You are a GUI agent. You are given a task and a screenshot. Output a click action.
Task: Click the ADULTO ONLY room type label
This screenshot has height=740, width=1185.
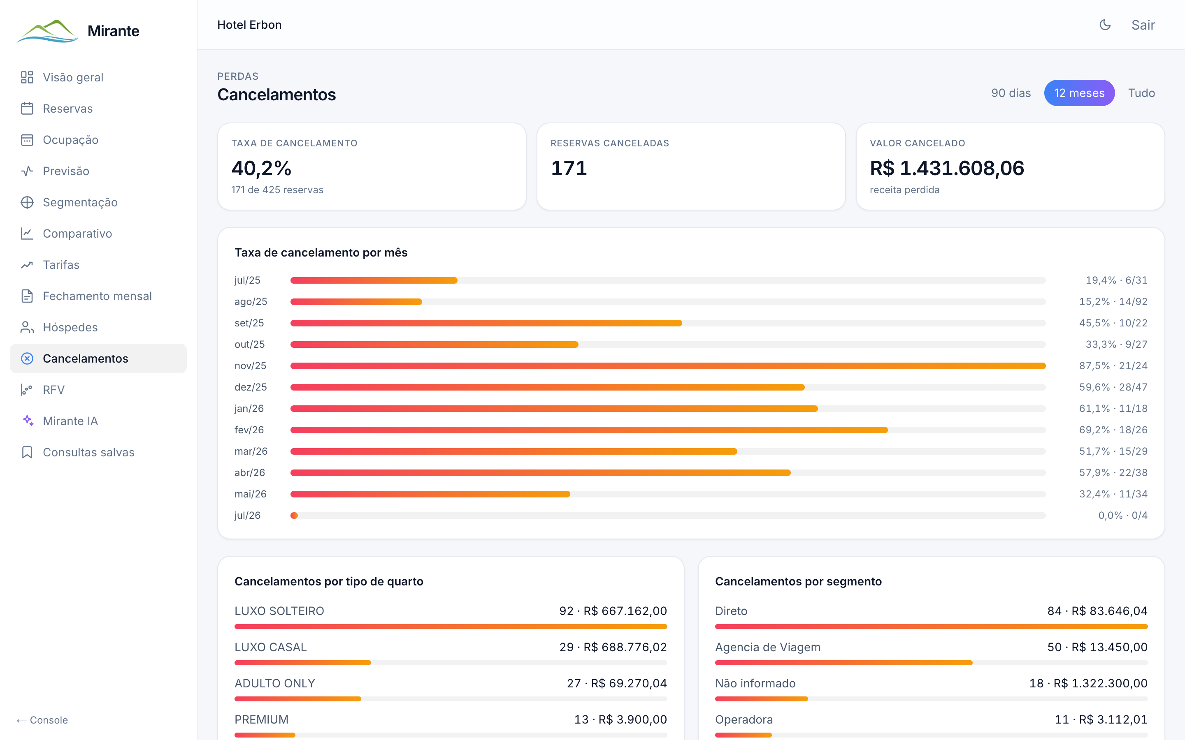275,683
